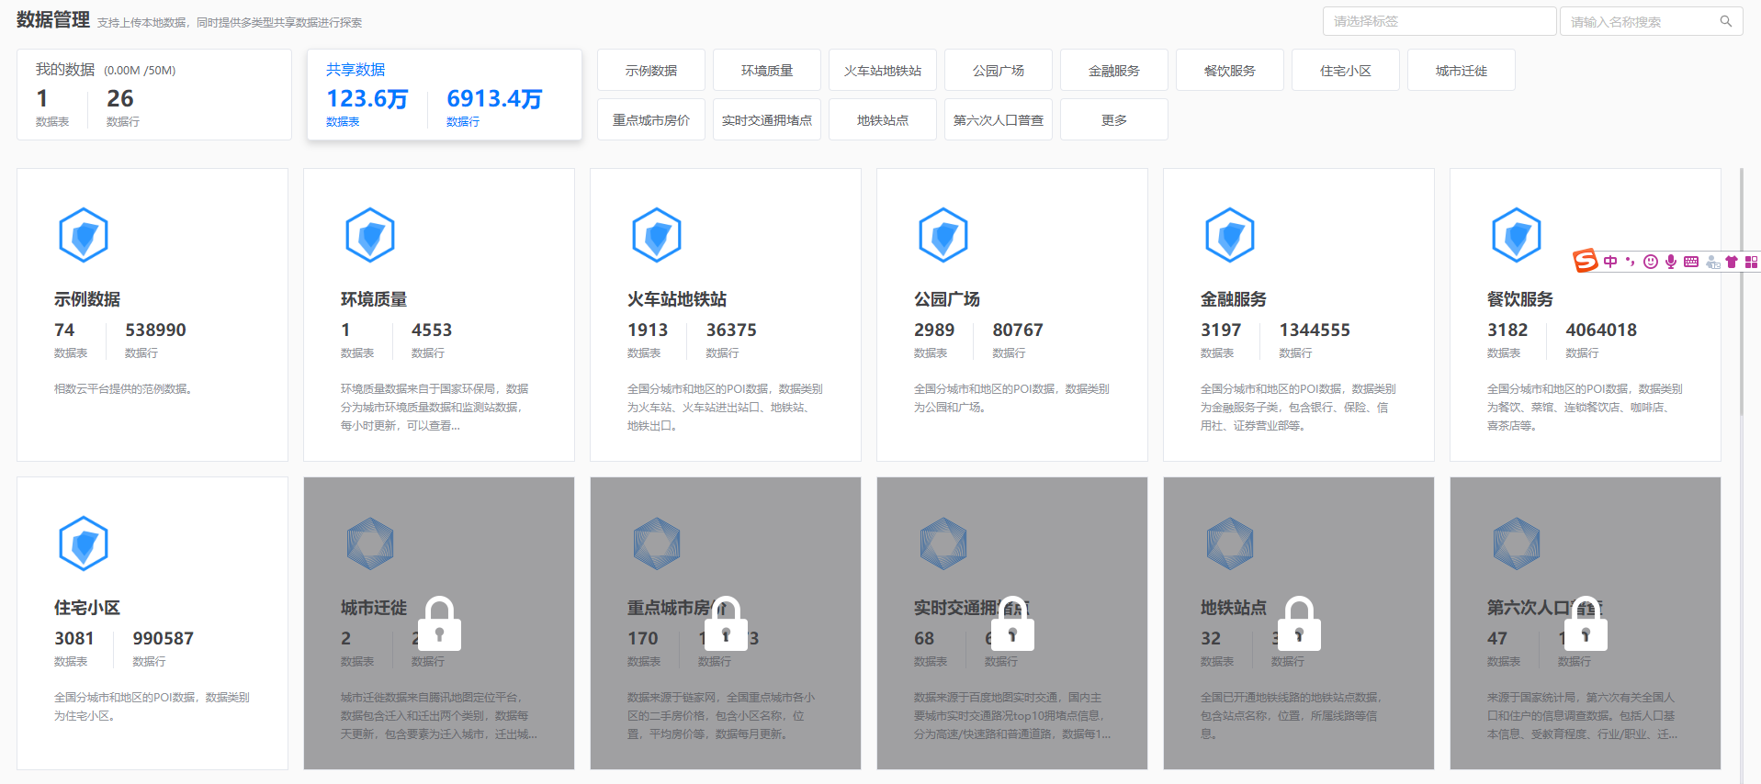Open emoji panel in IME bar
Viewport: 1761px width, 784px height.
[1651, 262]
